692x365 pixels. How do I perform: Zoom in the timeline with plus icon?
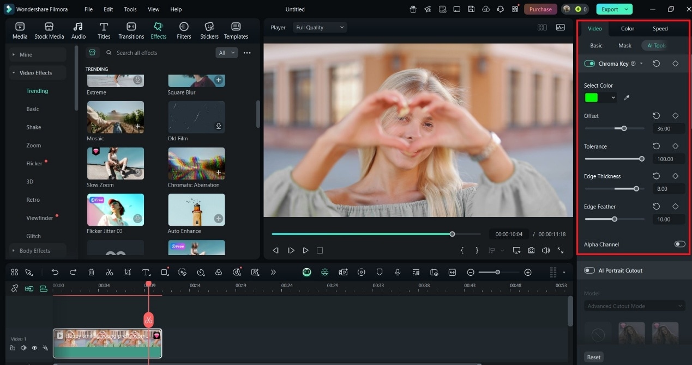[527, 272]
